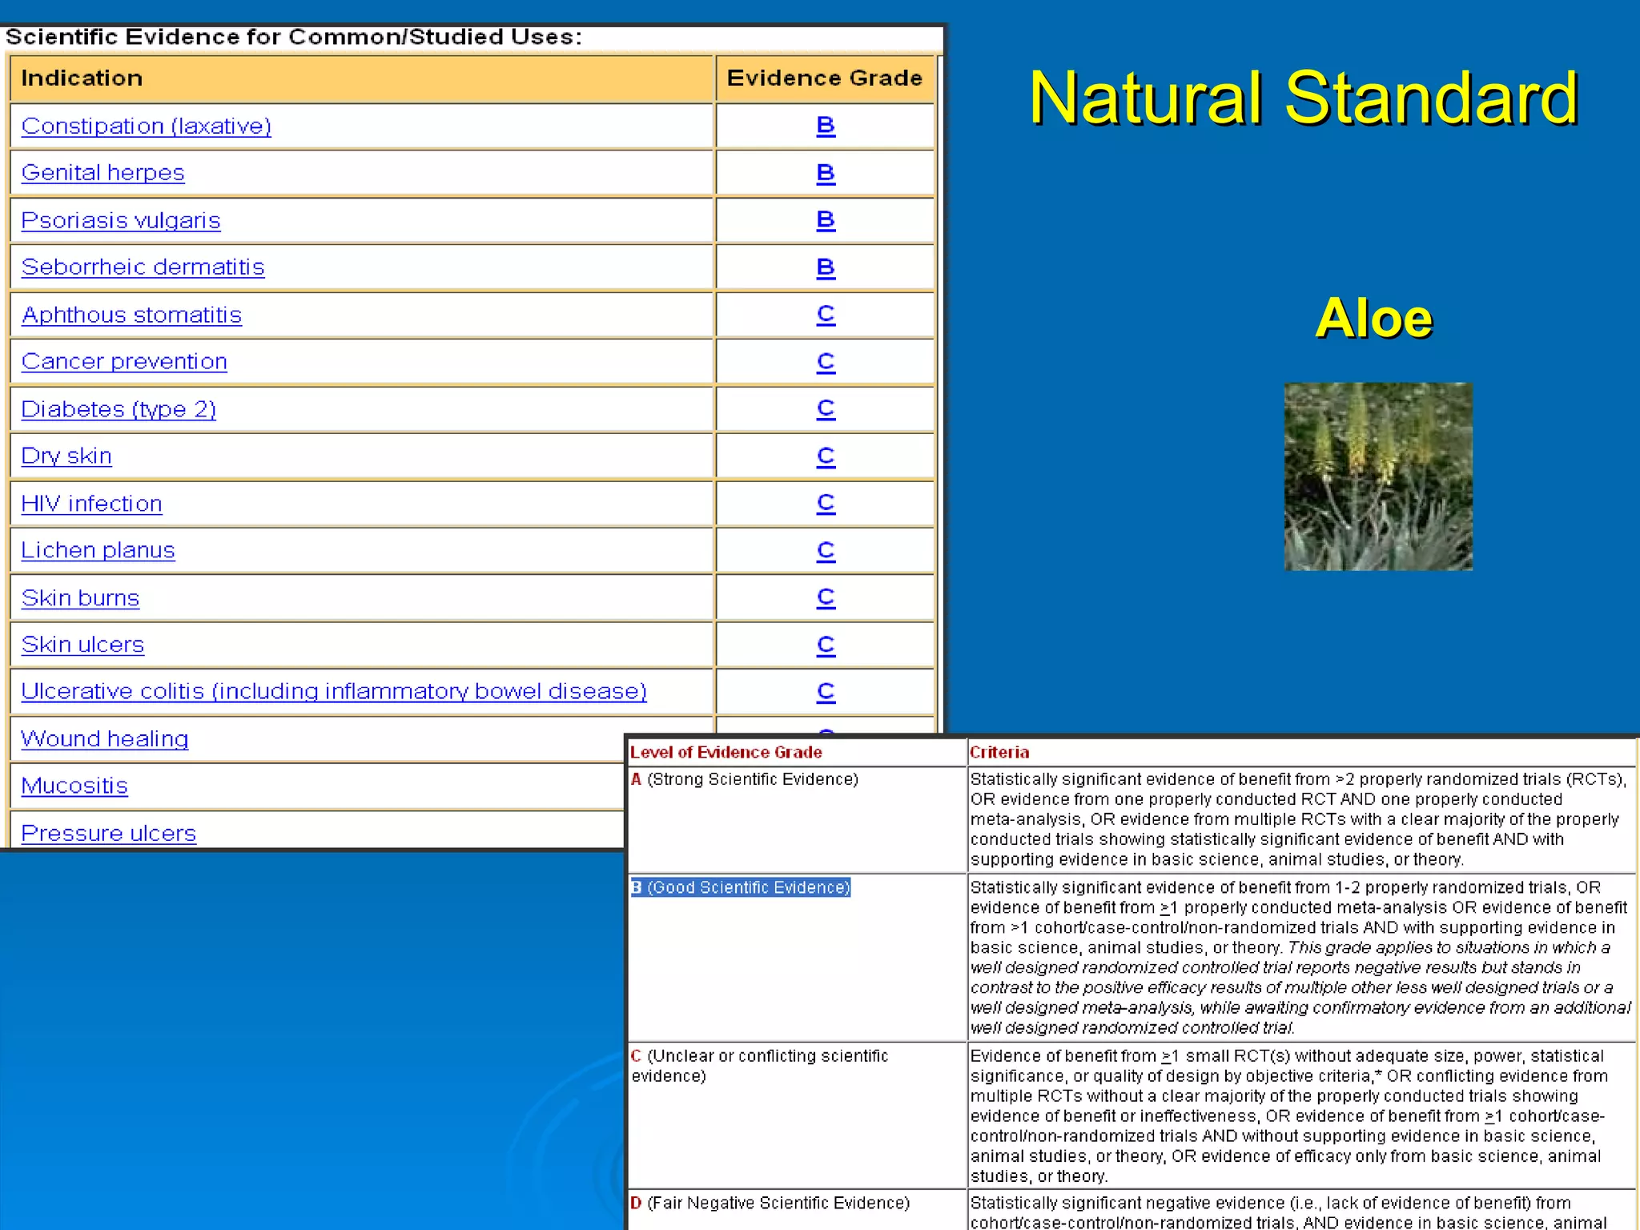Click grade C link for Aphthous stomatitis
Image resolution: width=1640 pixels, height=1230 pixels.
[x=826, y=315]
